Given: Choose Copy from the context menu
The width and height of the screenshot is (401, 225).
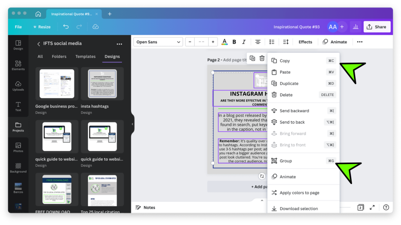Looking at the screenshot, I should (x=303, y=61).
